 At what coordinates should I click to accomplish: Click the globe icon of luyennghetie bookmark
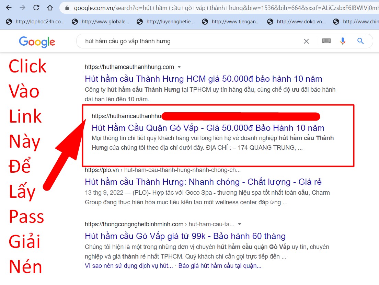coord(140,22)
